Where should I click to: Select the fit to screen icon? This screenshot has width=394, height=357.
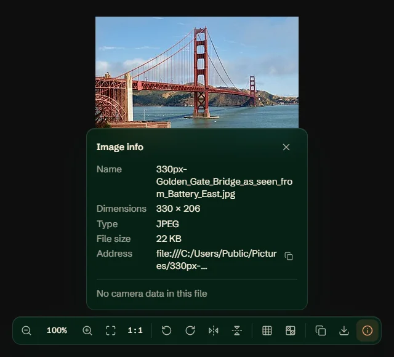click(x=111, y=331)
